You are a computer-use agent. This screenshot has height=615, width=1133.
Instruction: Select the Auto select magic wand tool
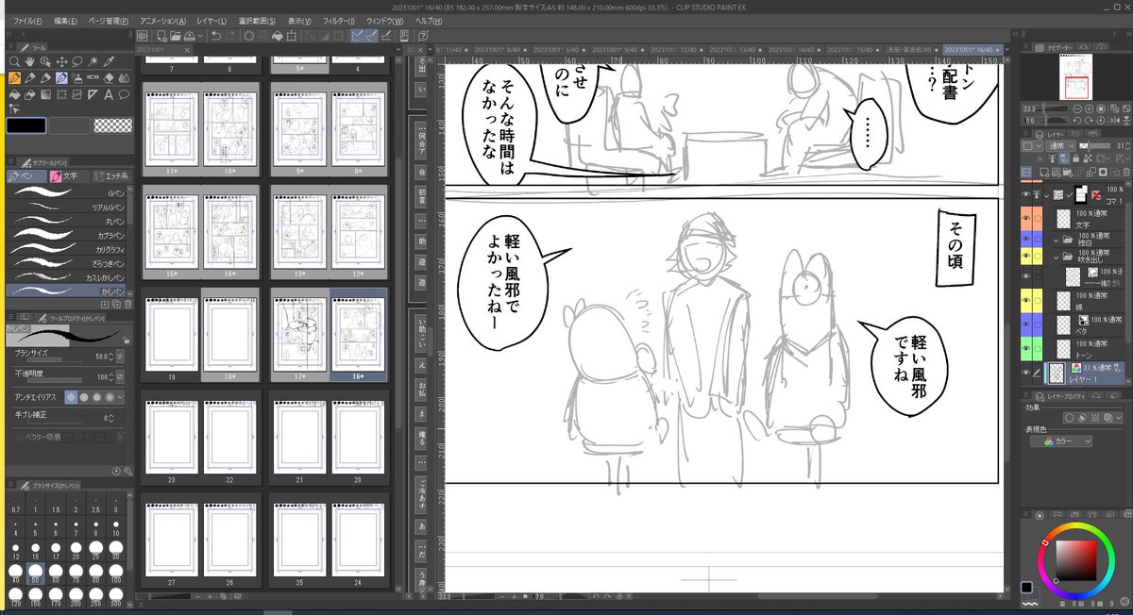tap(93, 62)
